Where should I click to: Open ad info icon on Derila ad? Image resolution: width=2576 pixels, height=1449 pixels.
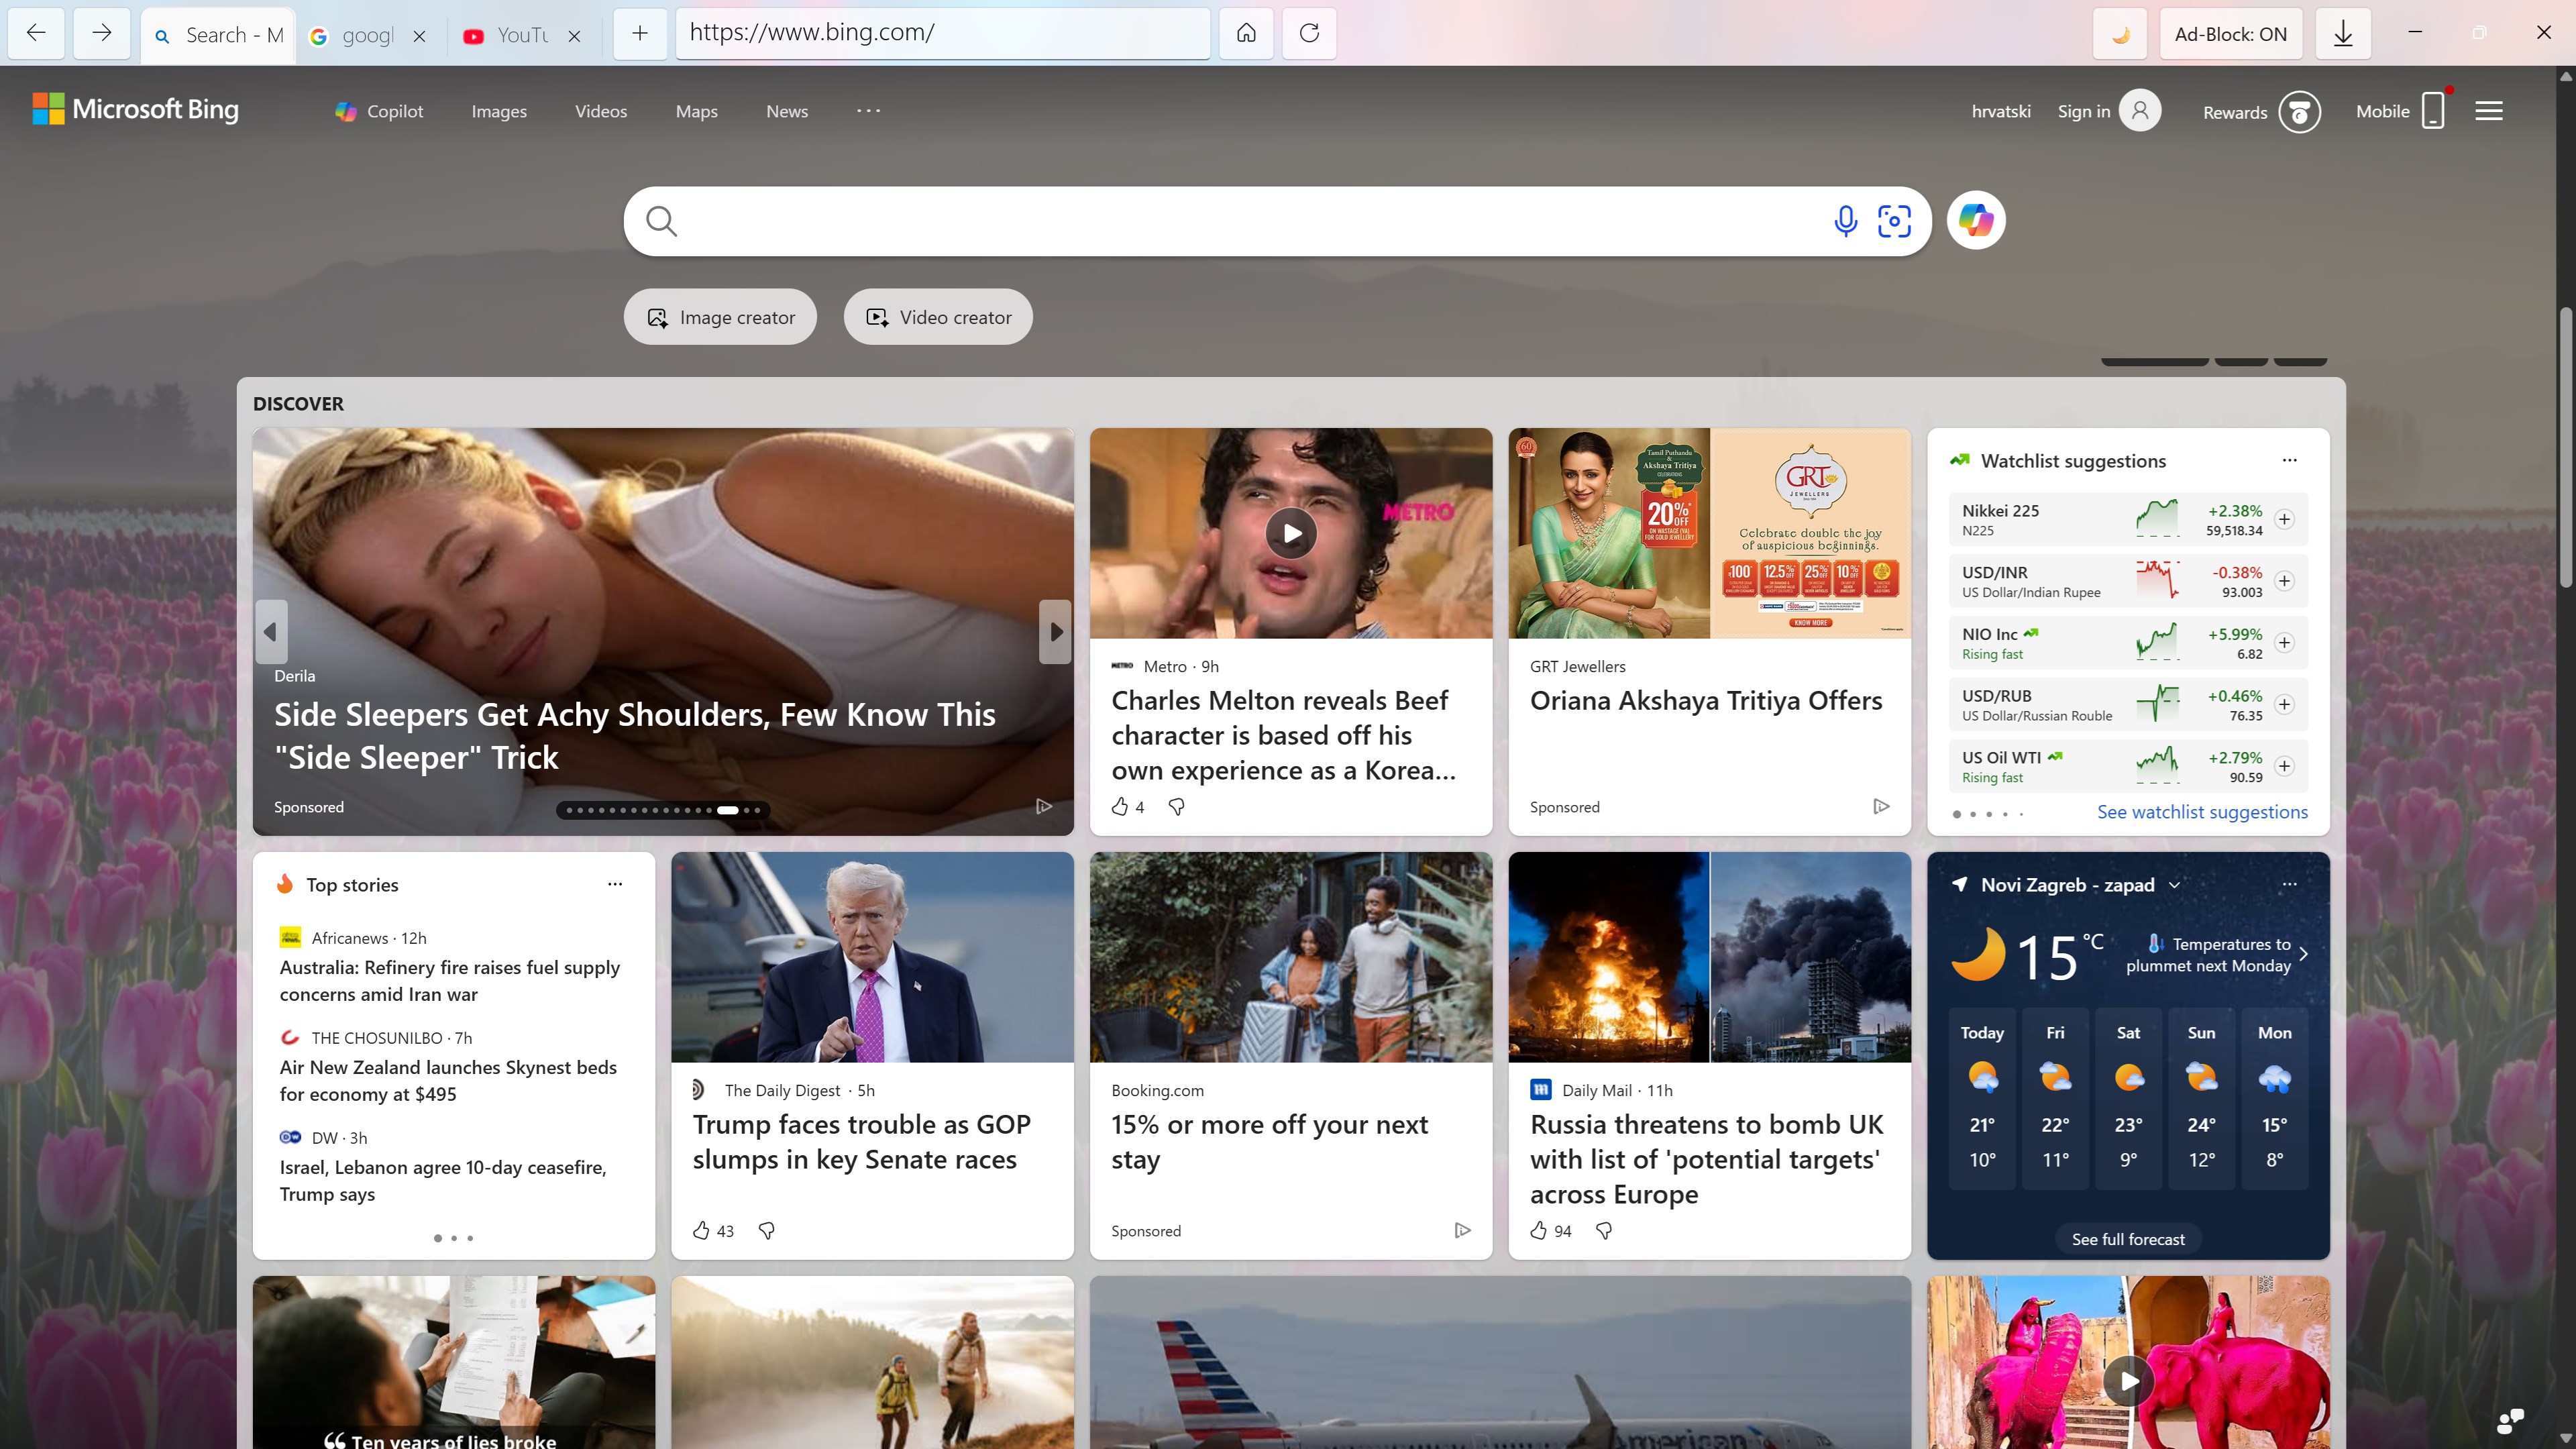click(1043, 806)
